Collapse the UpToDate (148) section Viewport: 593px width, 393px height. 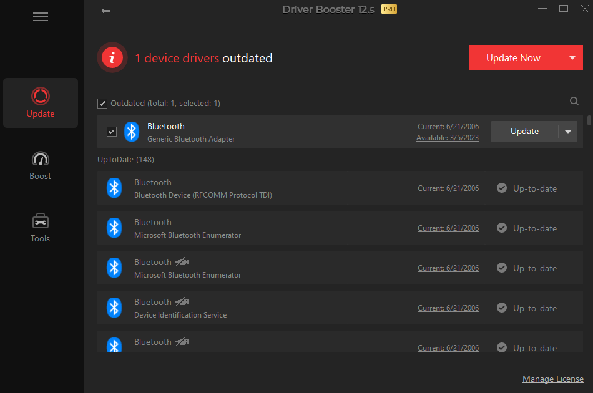(x=125, y=159)
